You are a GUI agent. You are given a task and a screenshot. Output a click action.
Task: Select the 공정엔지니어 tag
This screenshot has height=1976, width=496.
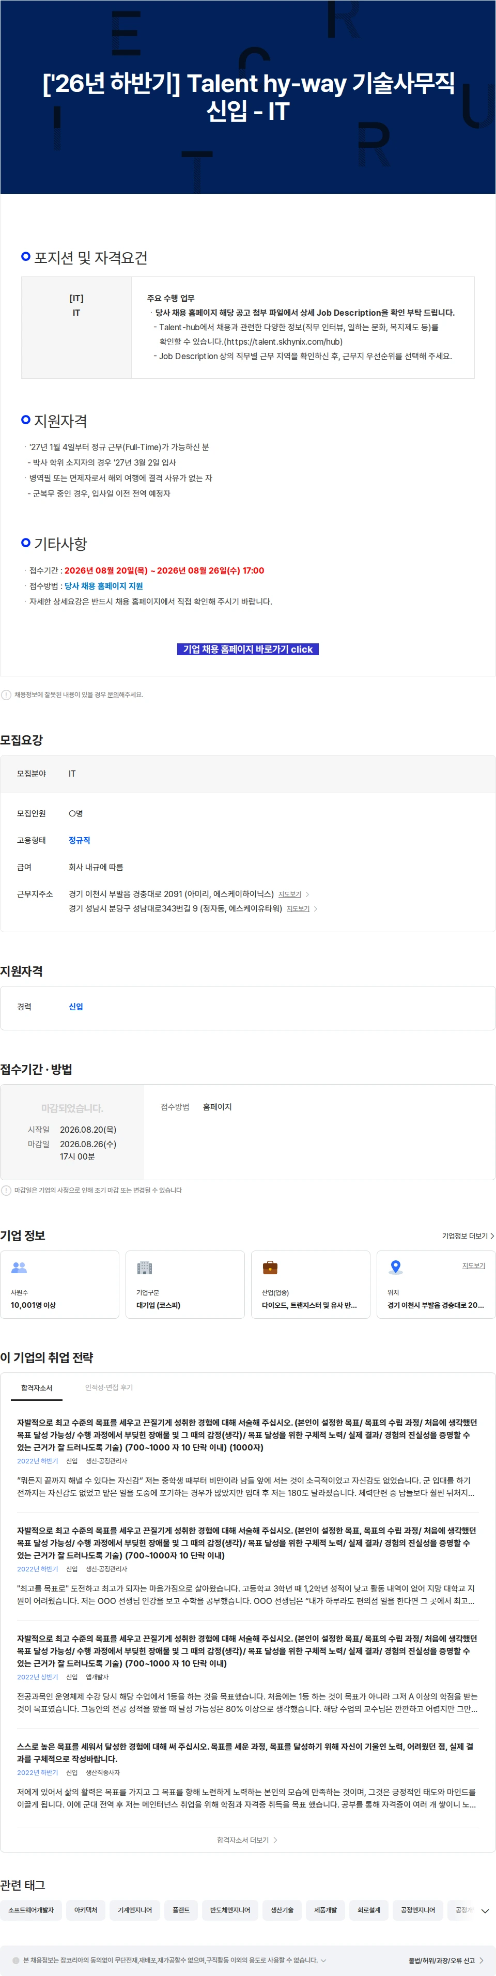click(418, 1910)
